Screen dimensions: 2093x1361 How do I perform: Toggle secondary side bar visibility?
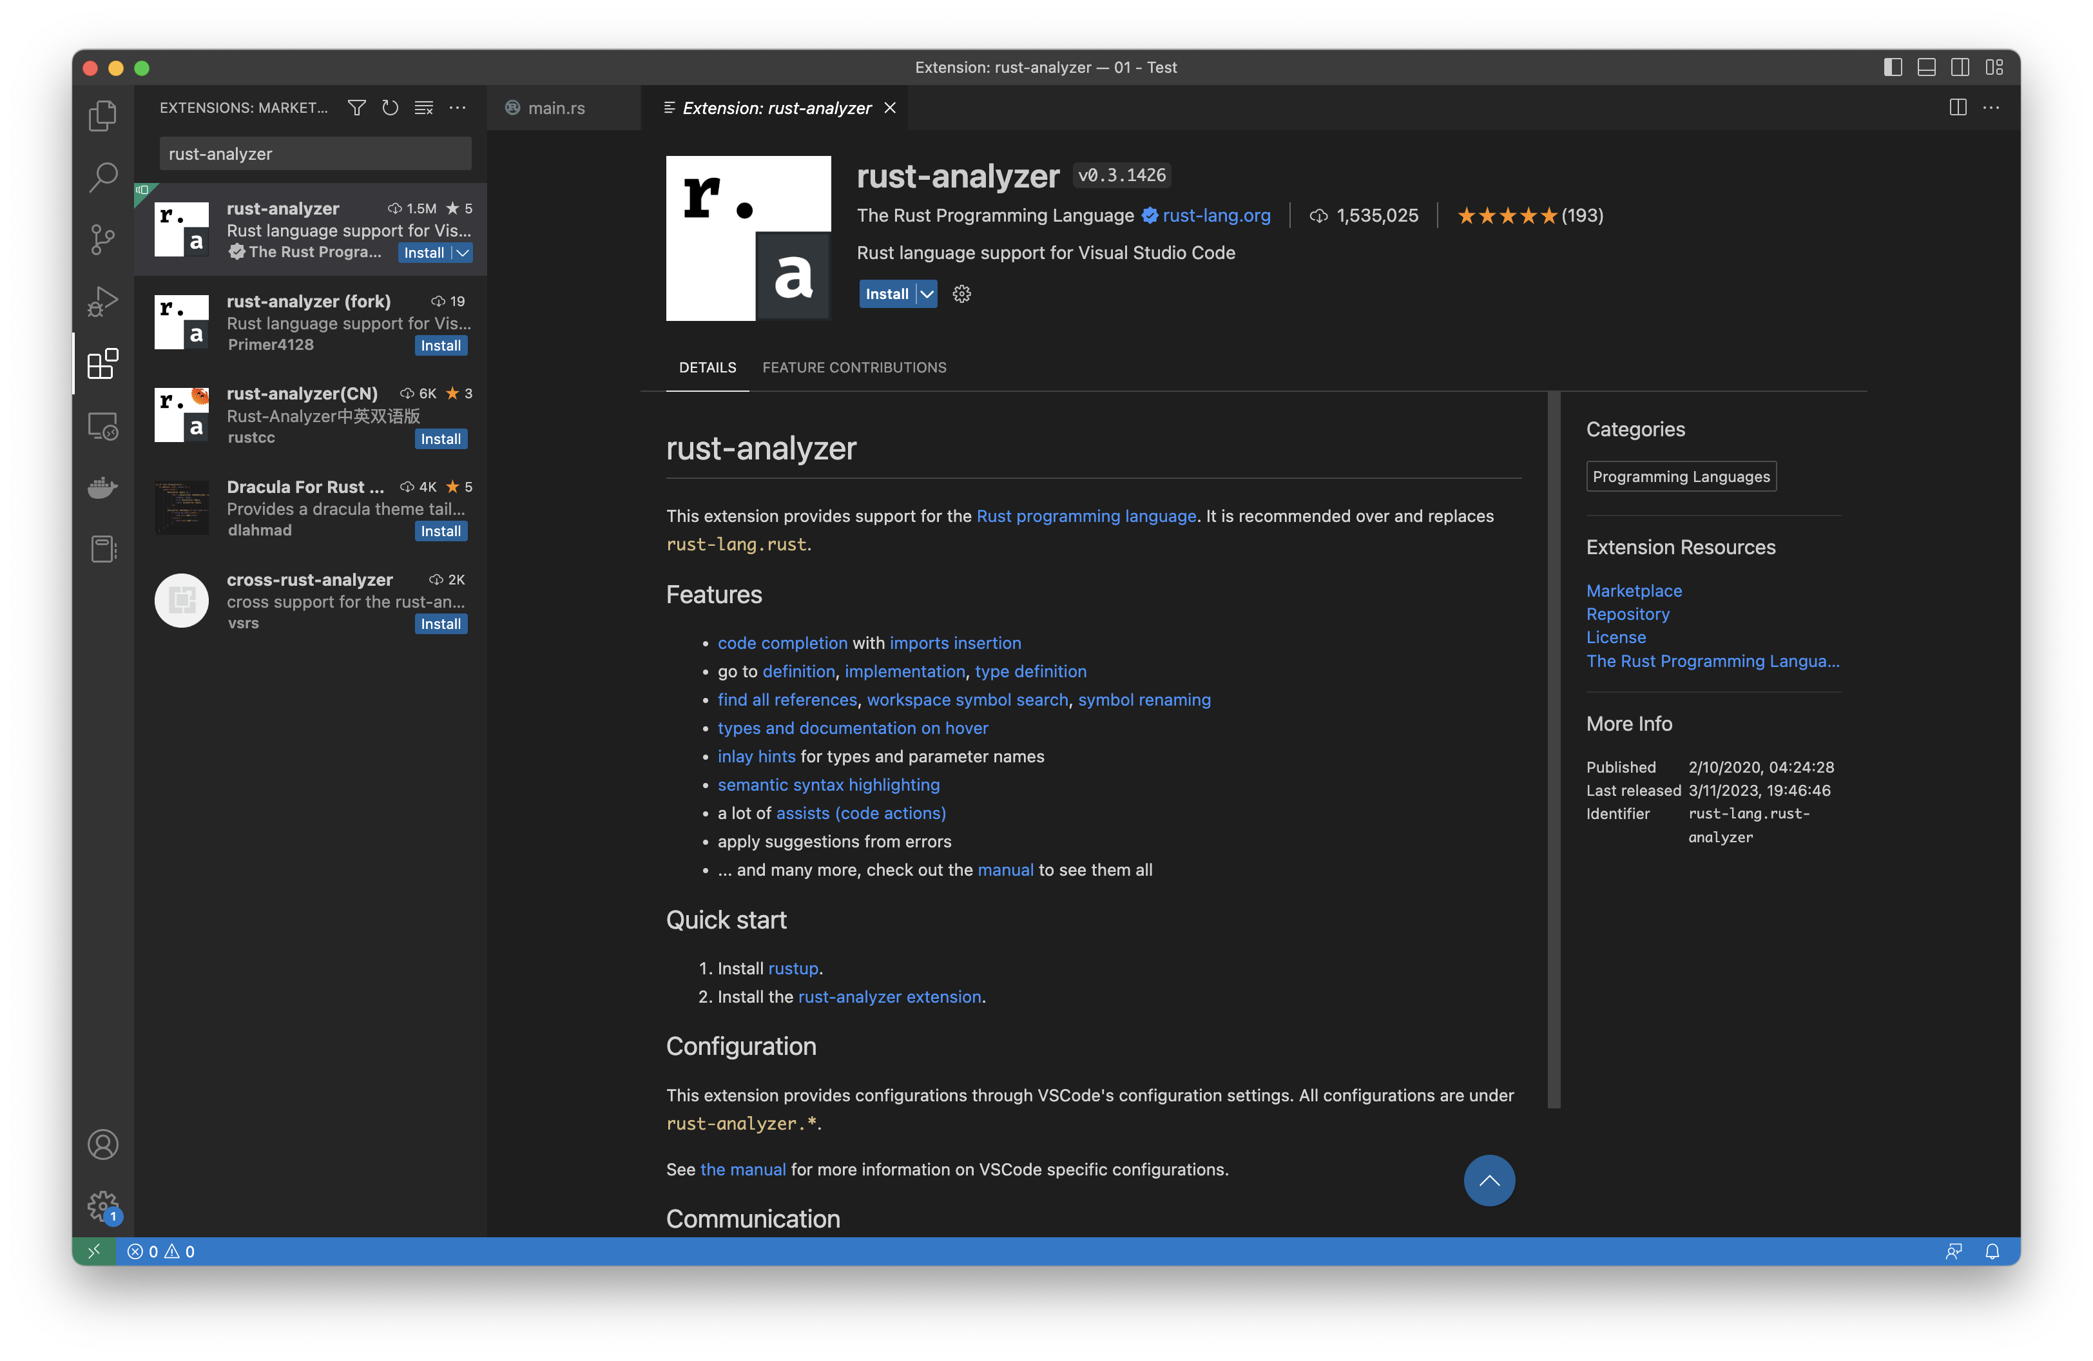pos(1960,67)
